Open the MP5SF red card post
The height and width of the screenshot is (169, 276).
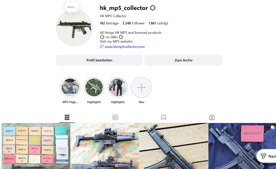(242, 146)
